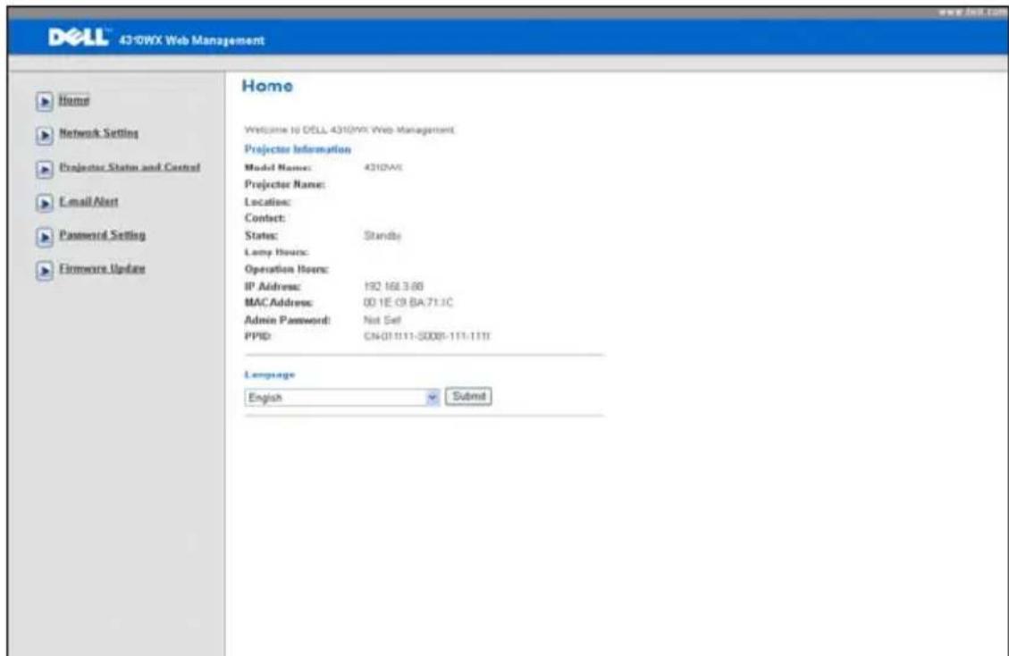This screenshot has width=1009, height=656.
Task: Click the Model Name value 4310WX
Action: point(383,167)
